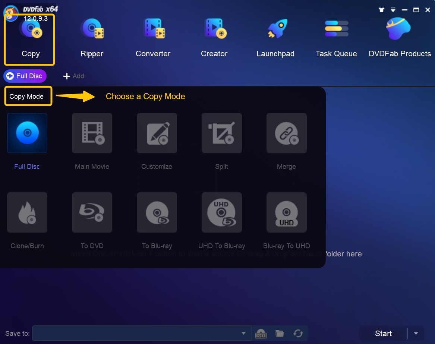Select the Clone/Burn mode icon

(x=27, y=212)
